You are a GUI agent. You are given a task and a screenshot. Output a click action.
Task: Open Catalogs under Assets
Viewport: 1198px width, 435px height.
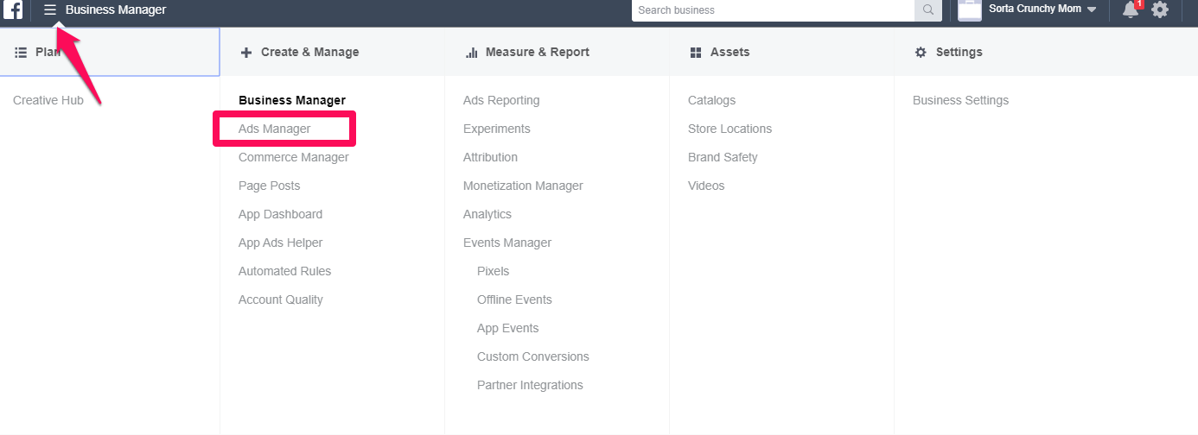click(711, 100)
